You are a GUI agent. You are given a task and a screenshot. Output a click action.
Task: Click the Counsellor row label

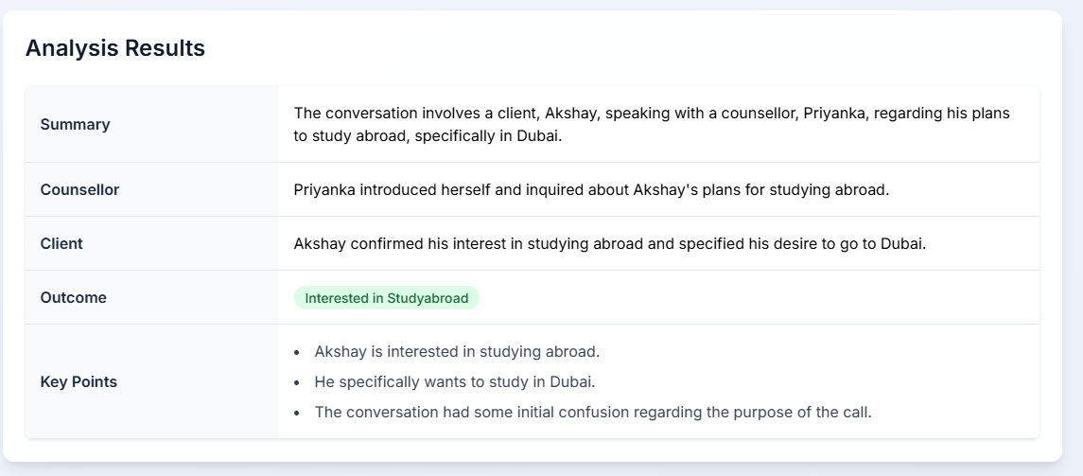[80, 189]
